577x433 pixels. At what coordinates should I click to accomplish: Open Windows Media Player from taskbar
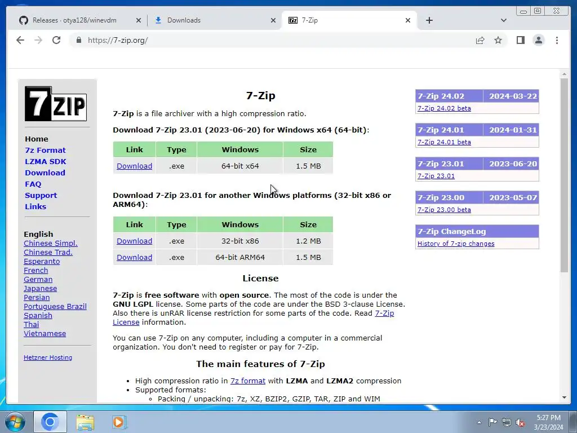pyautogui.click(x=119, y=422)
